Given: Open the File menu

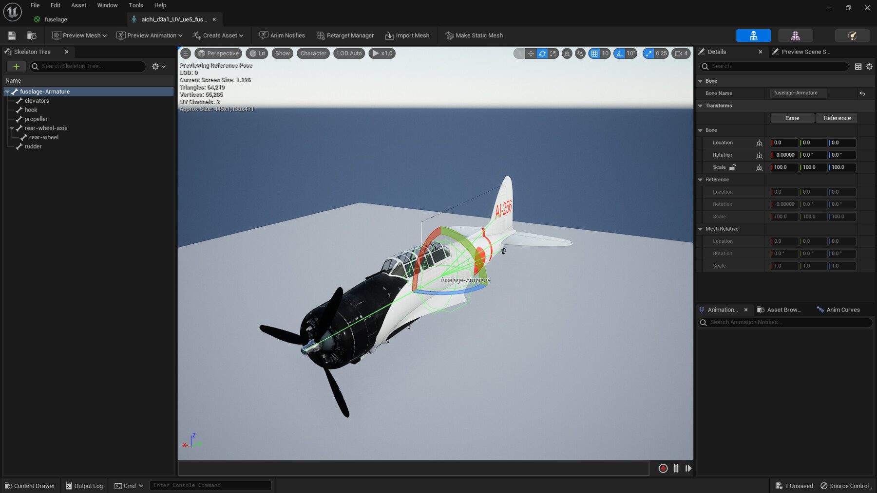Looking at the screenshot, I should click(x=35, y=5).
